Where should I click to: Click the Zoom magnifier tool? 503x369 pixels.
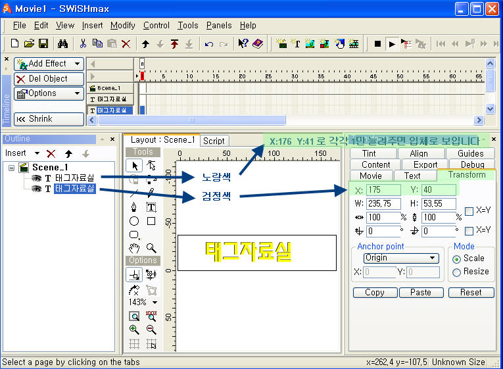pos(151,248)
